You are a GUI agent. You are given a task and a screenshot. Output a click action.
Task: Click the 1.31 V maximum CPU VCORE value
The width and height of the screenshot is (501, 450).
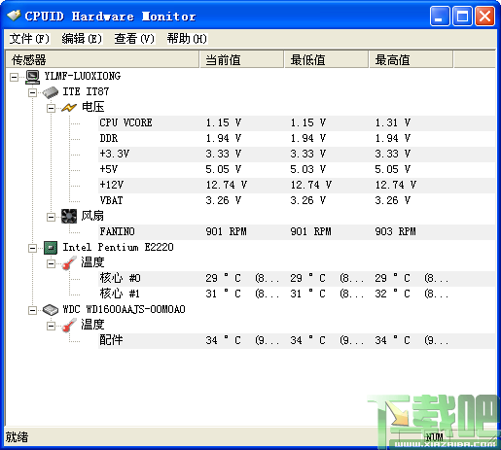[x=393, y=123]
